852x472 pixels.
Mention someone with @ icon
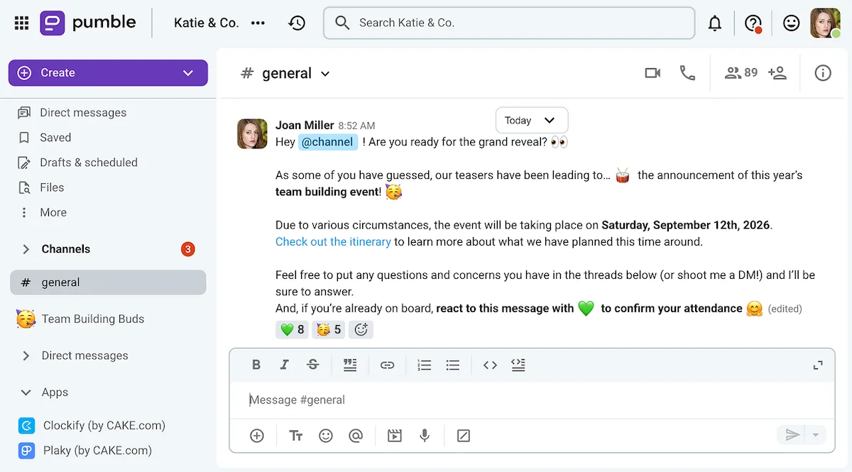tap(356, 436)
